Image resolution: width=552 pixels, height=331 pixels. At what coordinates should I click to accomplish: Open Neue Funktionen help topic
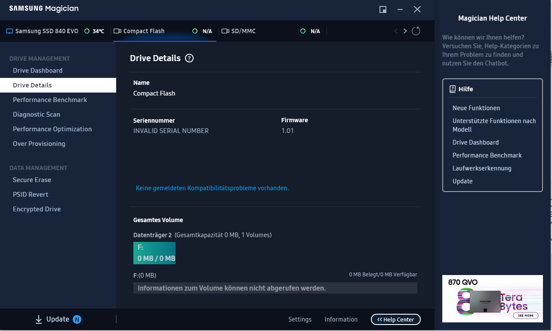pos(476,108)
